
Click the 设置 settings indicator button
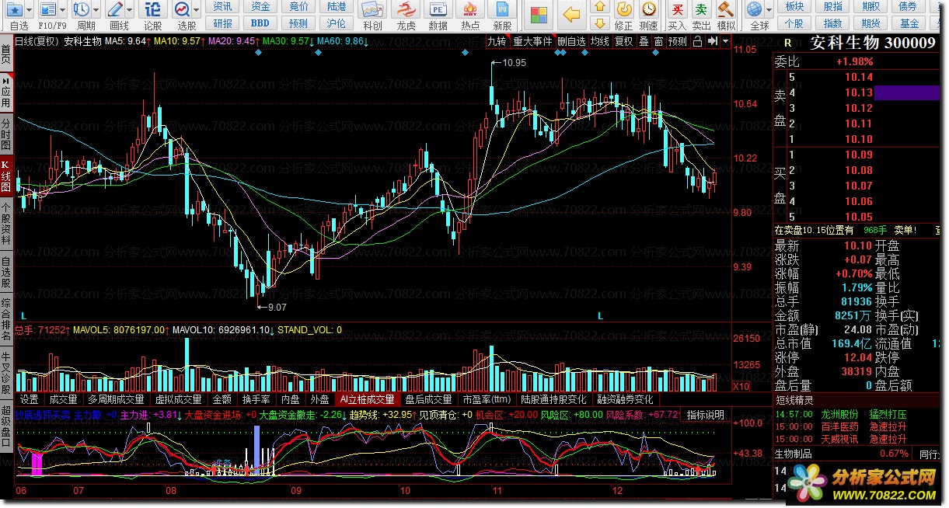point(30,399)
